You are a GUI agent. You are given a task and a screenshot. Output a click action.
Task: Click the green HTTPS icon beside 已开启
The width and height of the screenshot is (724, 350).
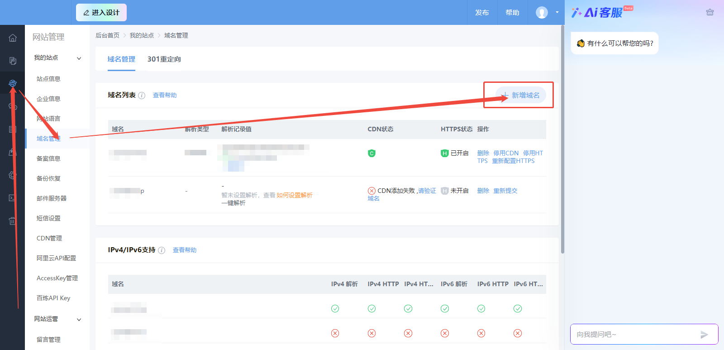point(445,153)
